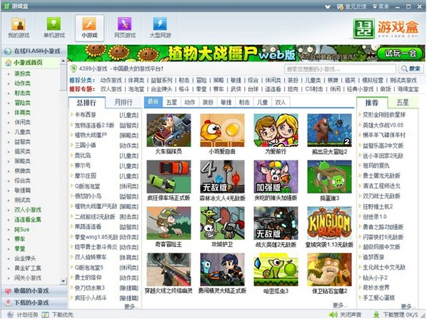Select the 小游戏 Flash icon in the toolbar
This screenshot has width=427, height=321.
(89, 28)
